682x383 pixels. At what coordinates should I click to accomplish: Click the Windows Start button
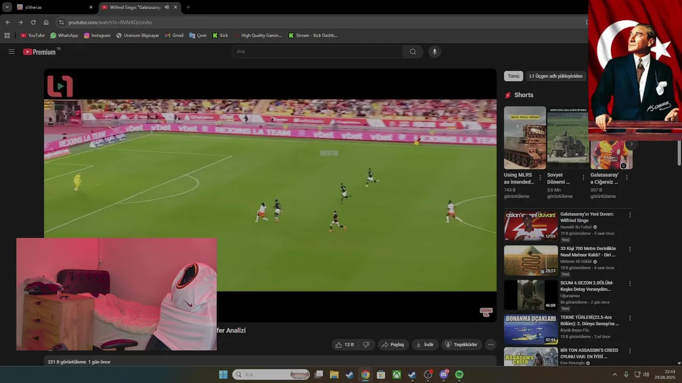(223, 374)
